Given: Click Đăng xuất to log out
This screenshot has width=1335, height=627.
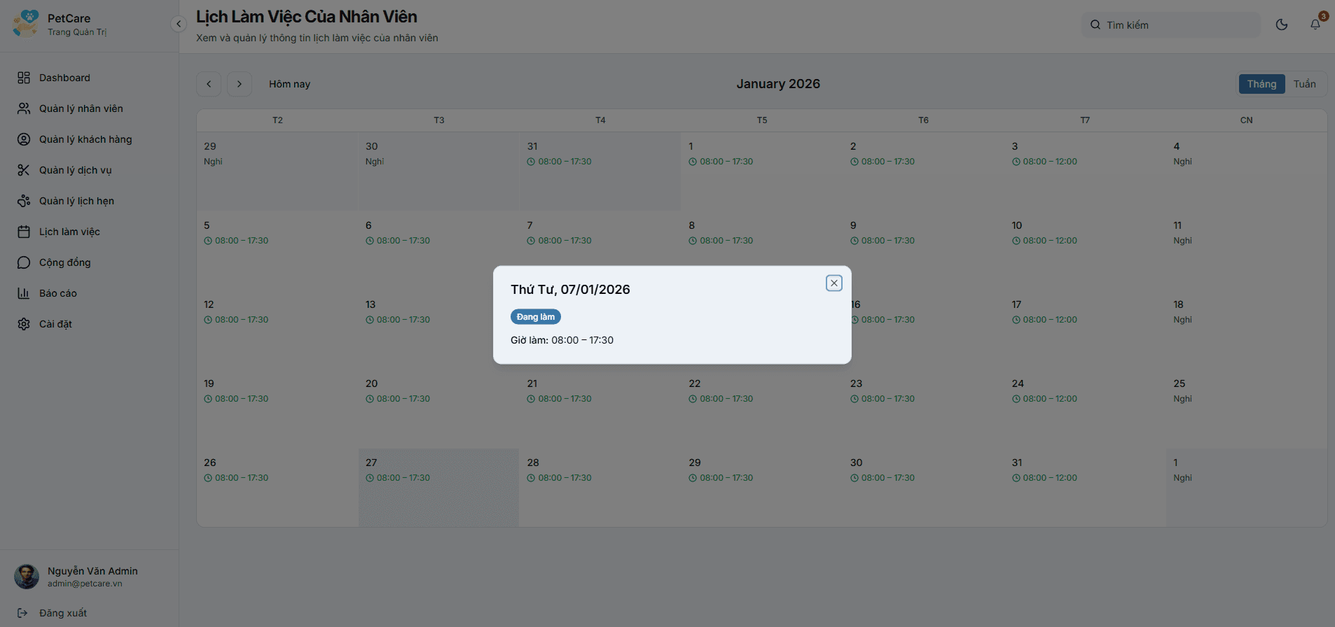Looking at the screenshot, I should [x=63, y=613].
